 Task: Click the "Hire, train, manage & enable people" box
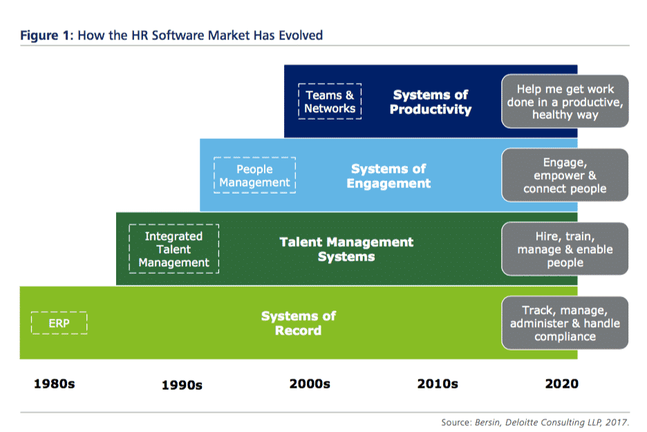(x=565, y=250)
